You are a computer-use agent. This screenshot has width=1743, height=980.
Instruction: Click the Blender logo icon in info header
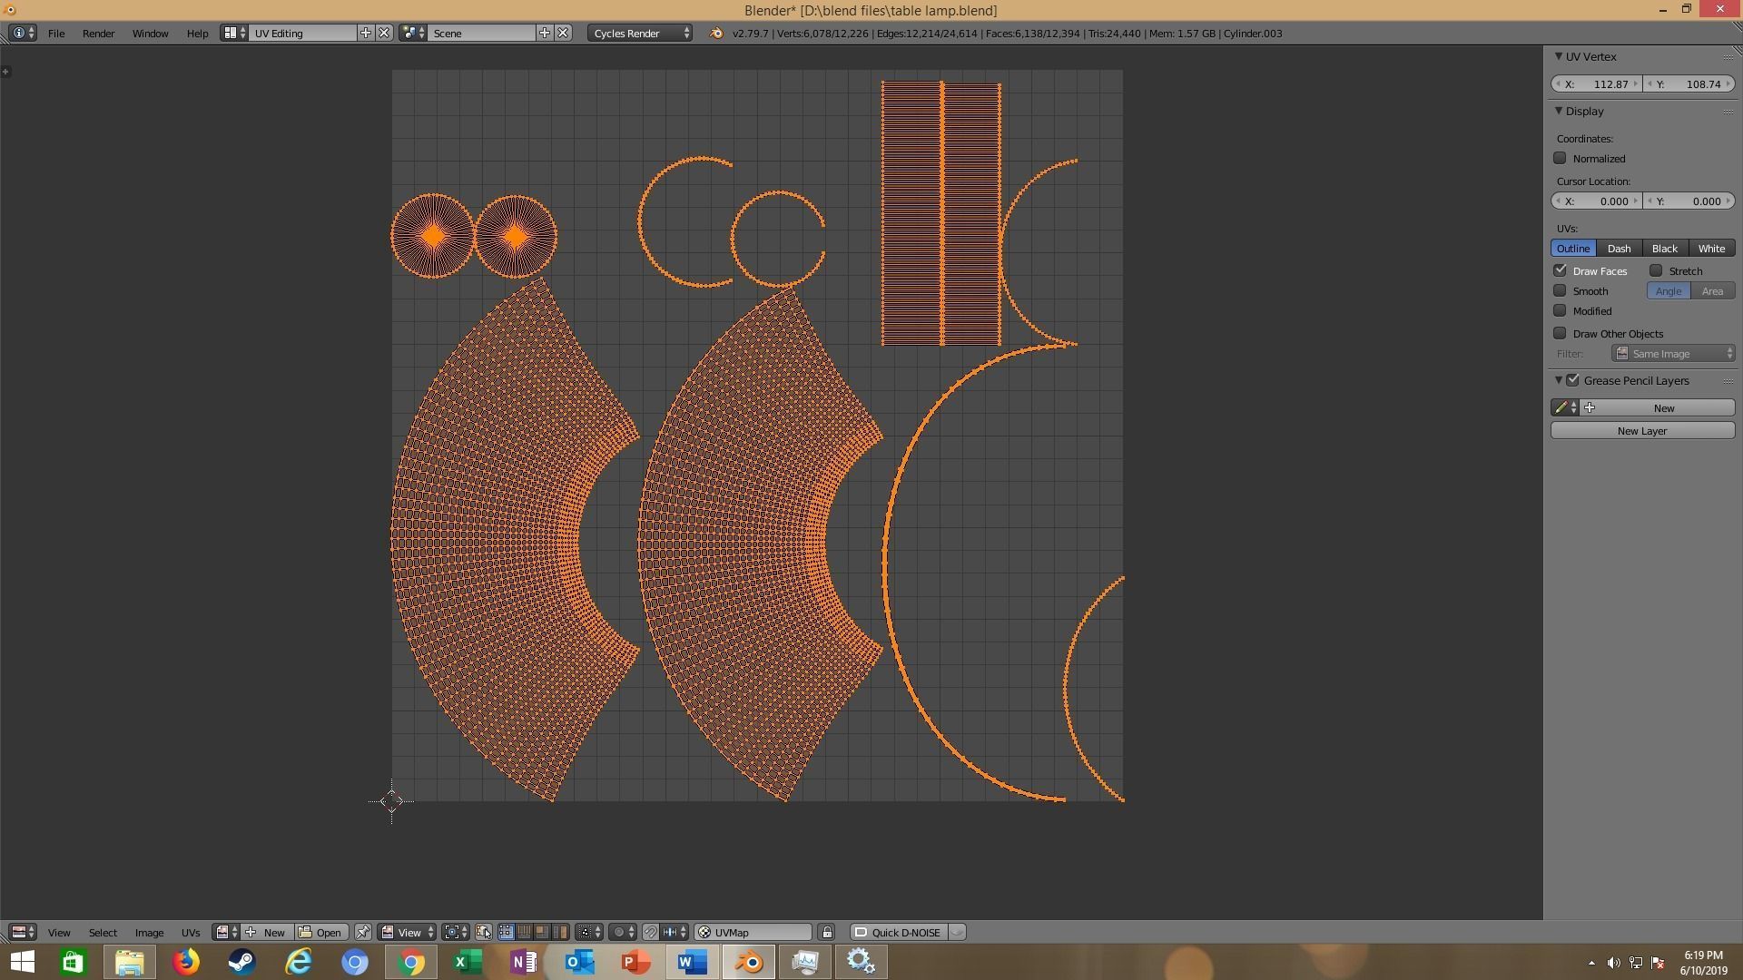coord(715,34)
